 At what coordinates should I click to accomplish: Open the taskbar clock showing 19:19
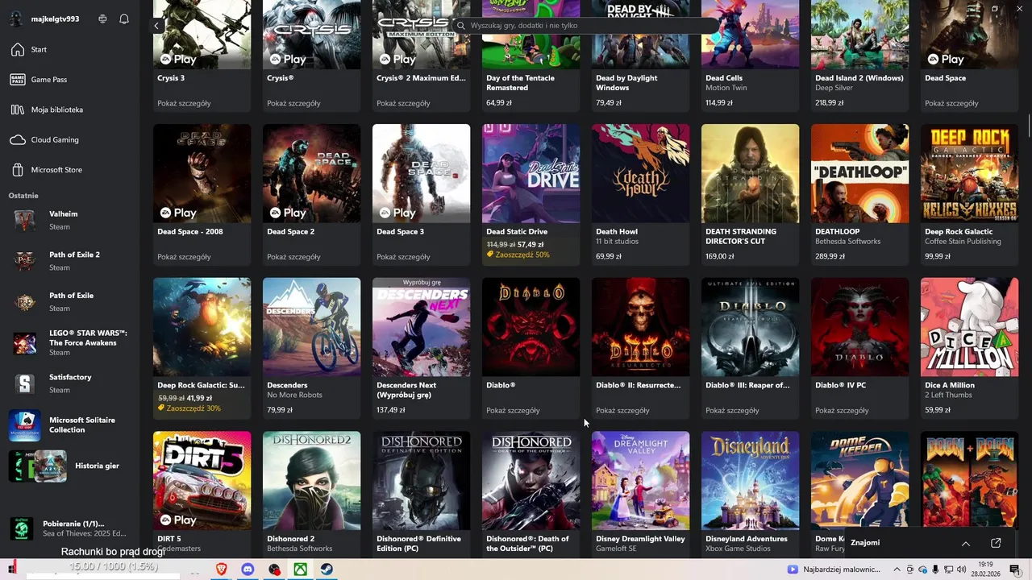[985, 570]
